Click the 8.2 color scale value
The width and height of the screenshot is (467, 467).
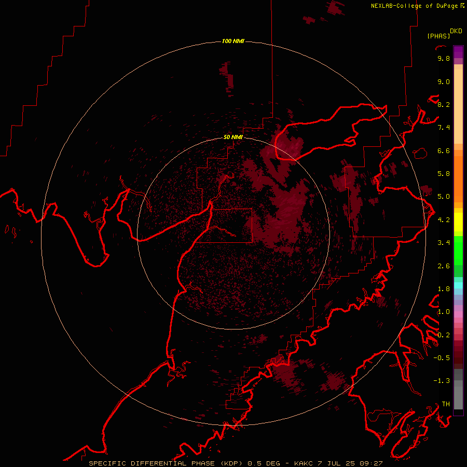444,104
